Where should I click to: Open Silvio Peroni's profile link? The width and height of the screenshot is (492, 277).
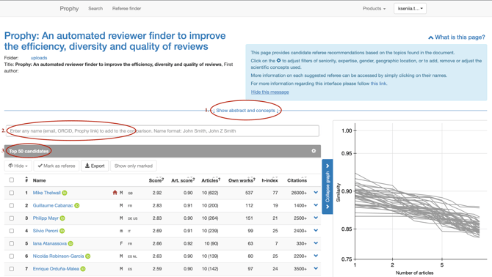(x=46, y=231)
